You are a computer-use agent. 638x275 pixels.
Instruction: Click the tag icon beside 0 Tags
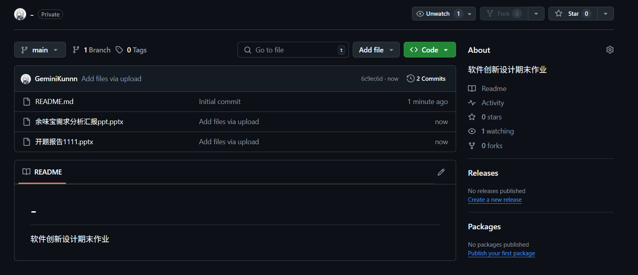point(119,50)
